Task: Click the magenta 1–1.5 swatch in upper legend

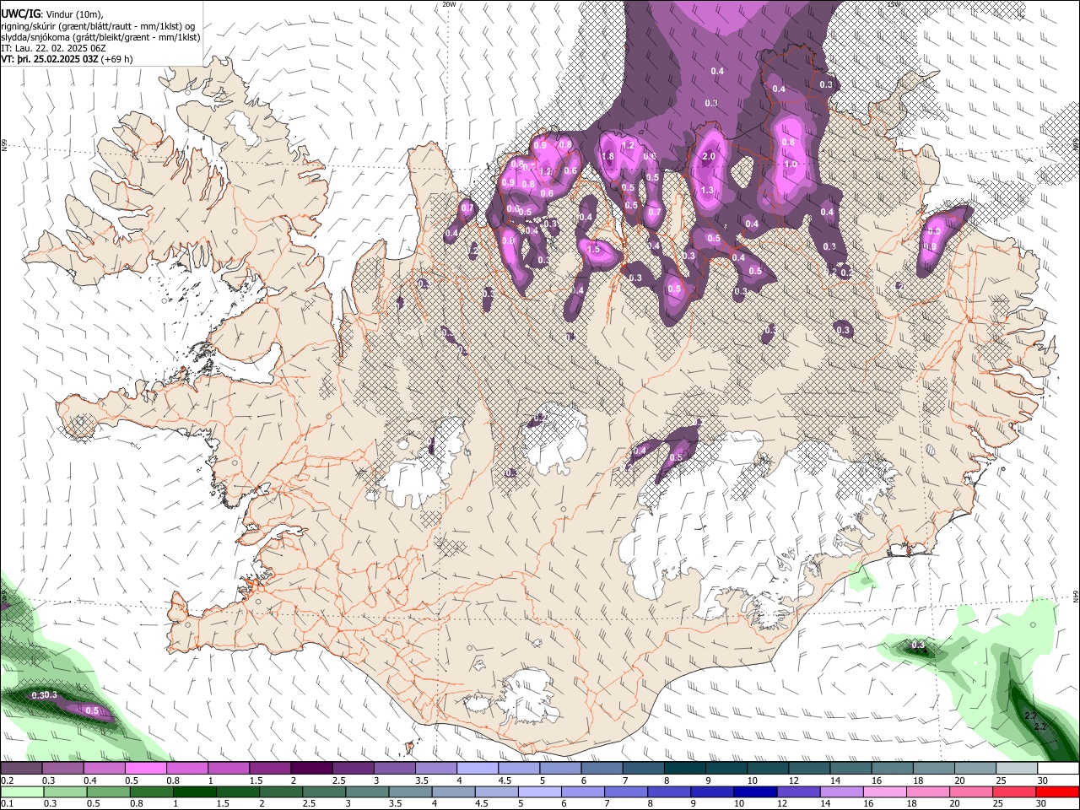Action: pos(229,769)
